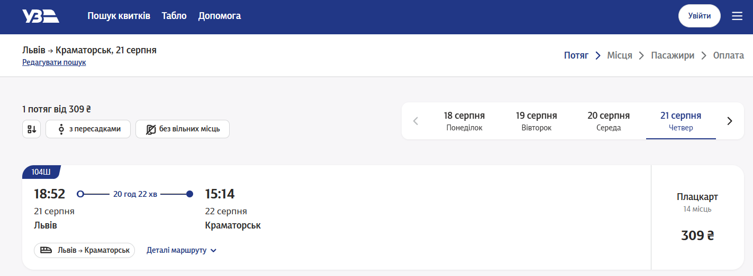Go to previous dates arrow
Screen dimensions: 753x276
pos(415,121)
